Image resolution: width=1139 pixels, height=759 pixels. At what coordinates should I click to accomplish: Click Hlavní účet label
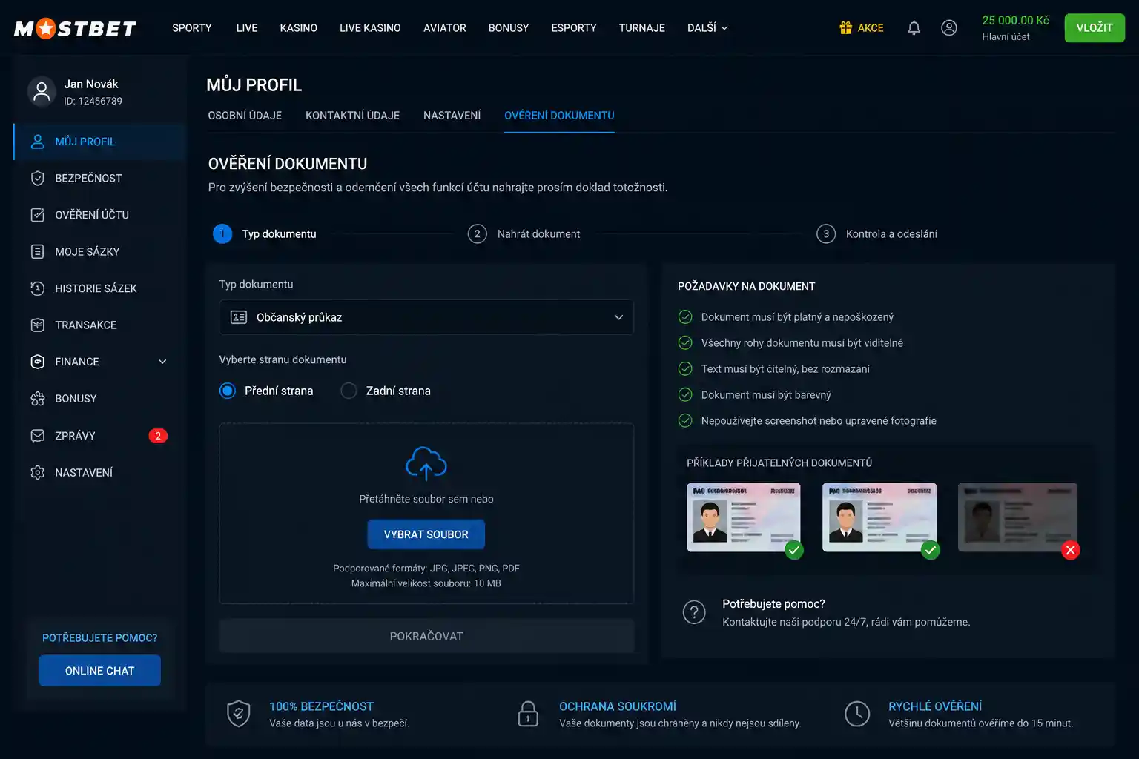point(1006,37)
